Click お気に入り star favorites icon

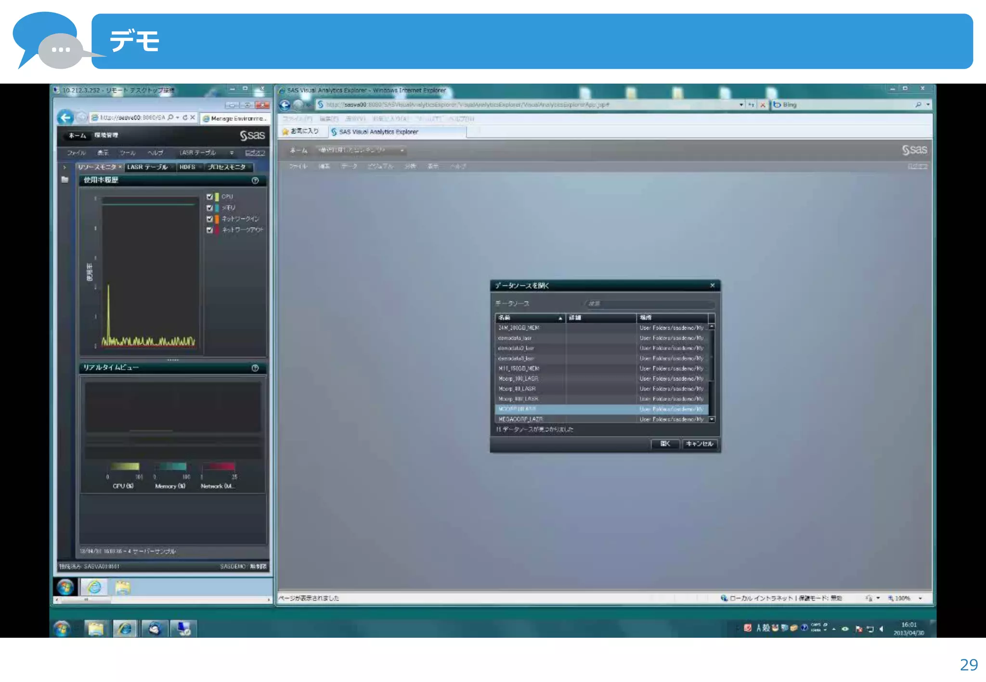(x=285, y=131)
